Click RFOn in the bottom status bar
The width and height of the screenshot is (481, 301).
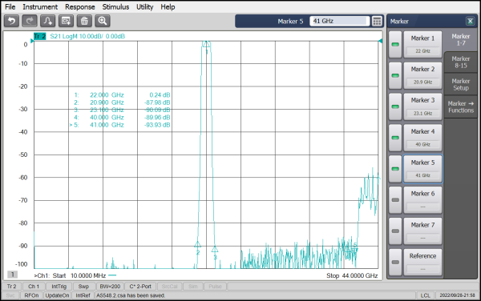[31, 295]
